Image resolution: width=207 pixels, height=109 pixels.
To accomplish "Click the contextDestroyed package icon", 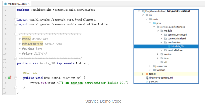I will (166, 35).
